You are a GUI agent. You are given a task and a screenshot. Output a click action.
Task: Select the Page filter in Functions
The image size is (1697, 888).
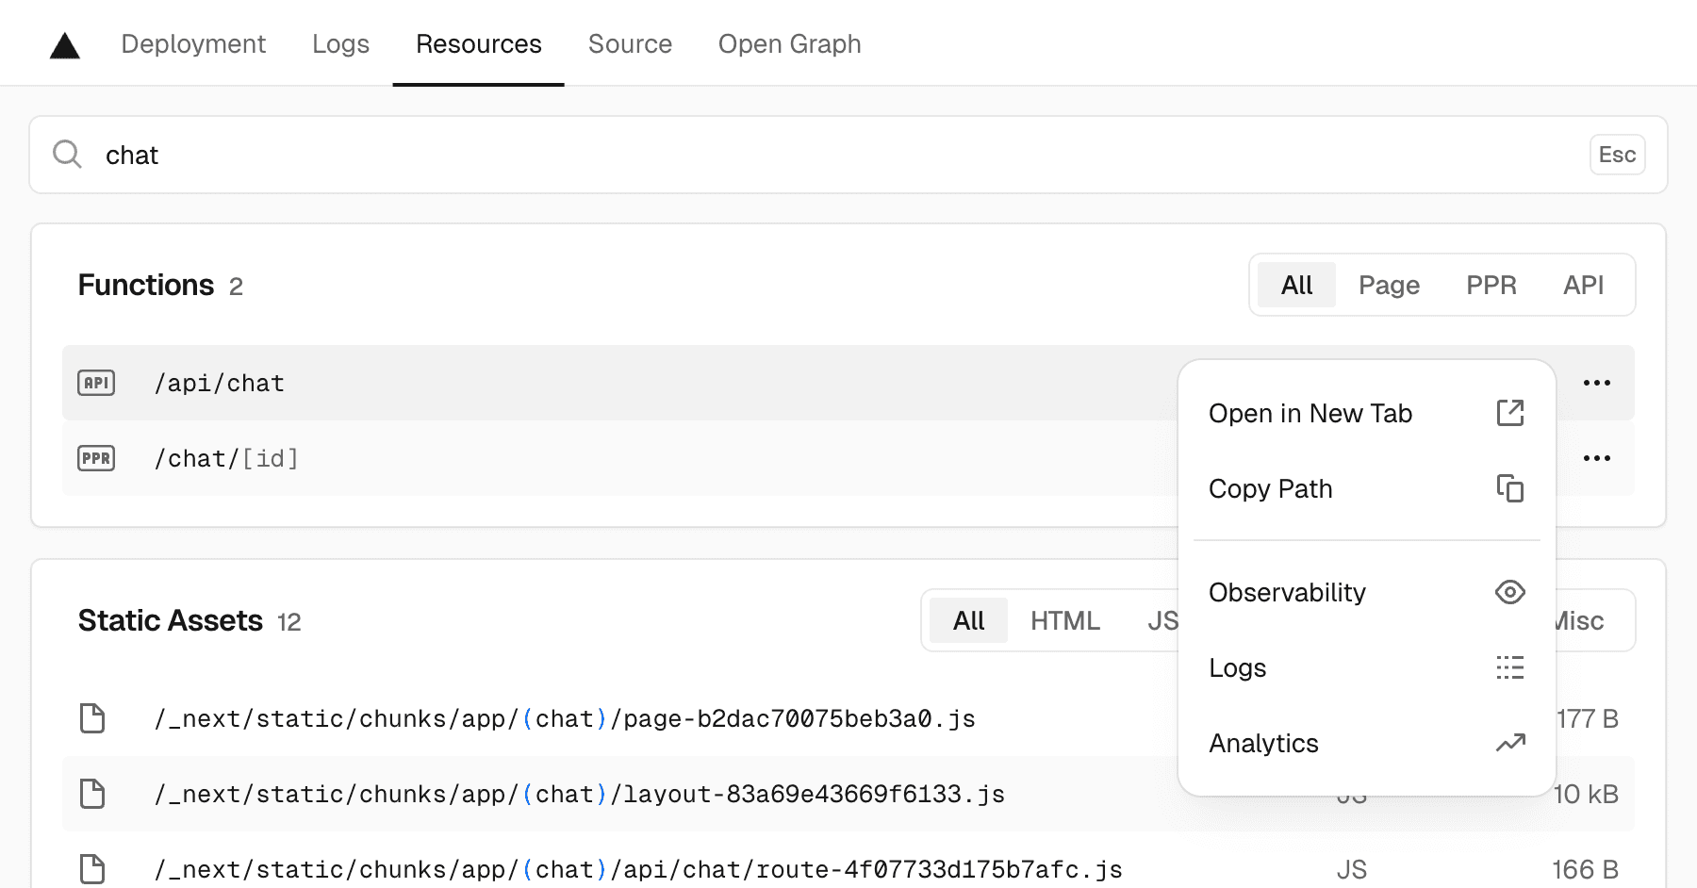coord(1388,285)
